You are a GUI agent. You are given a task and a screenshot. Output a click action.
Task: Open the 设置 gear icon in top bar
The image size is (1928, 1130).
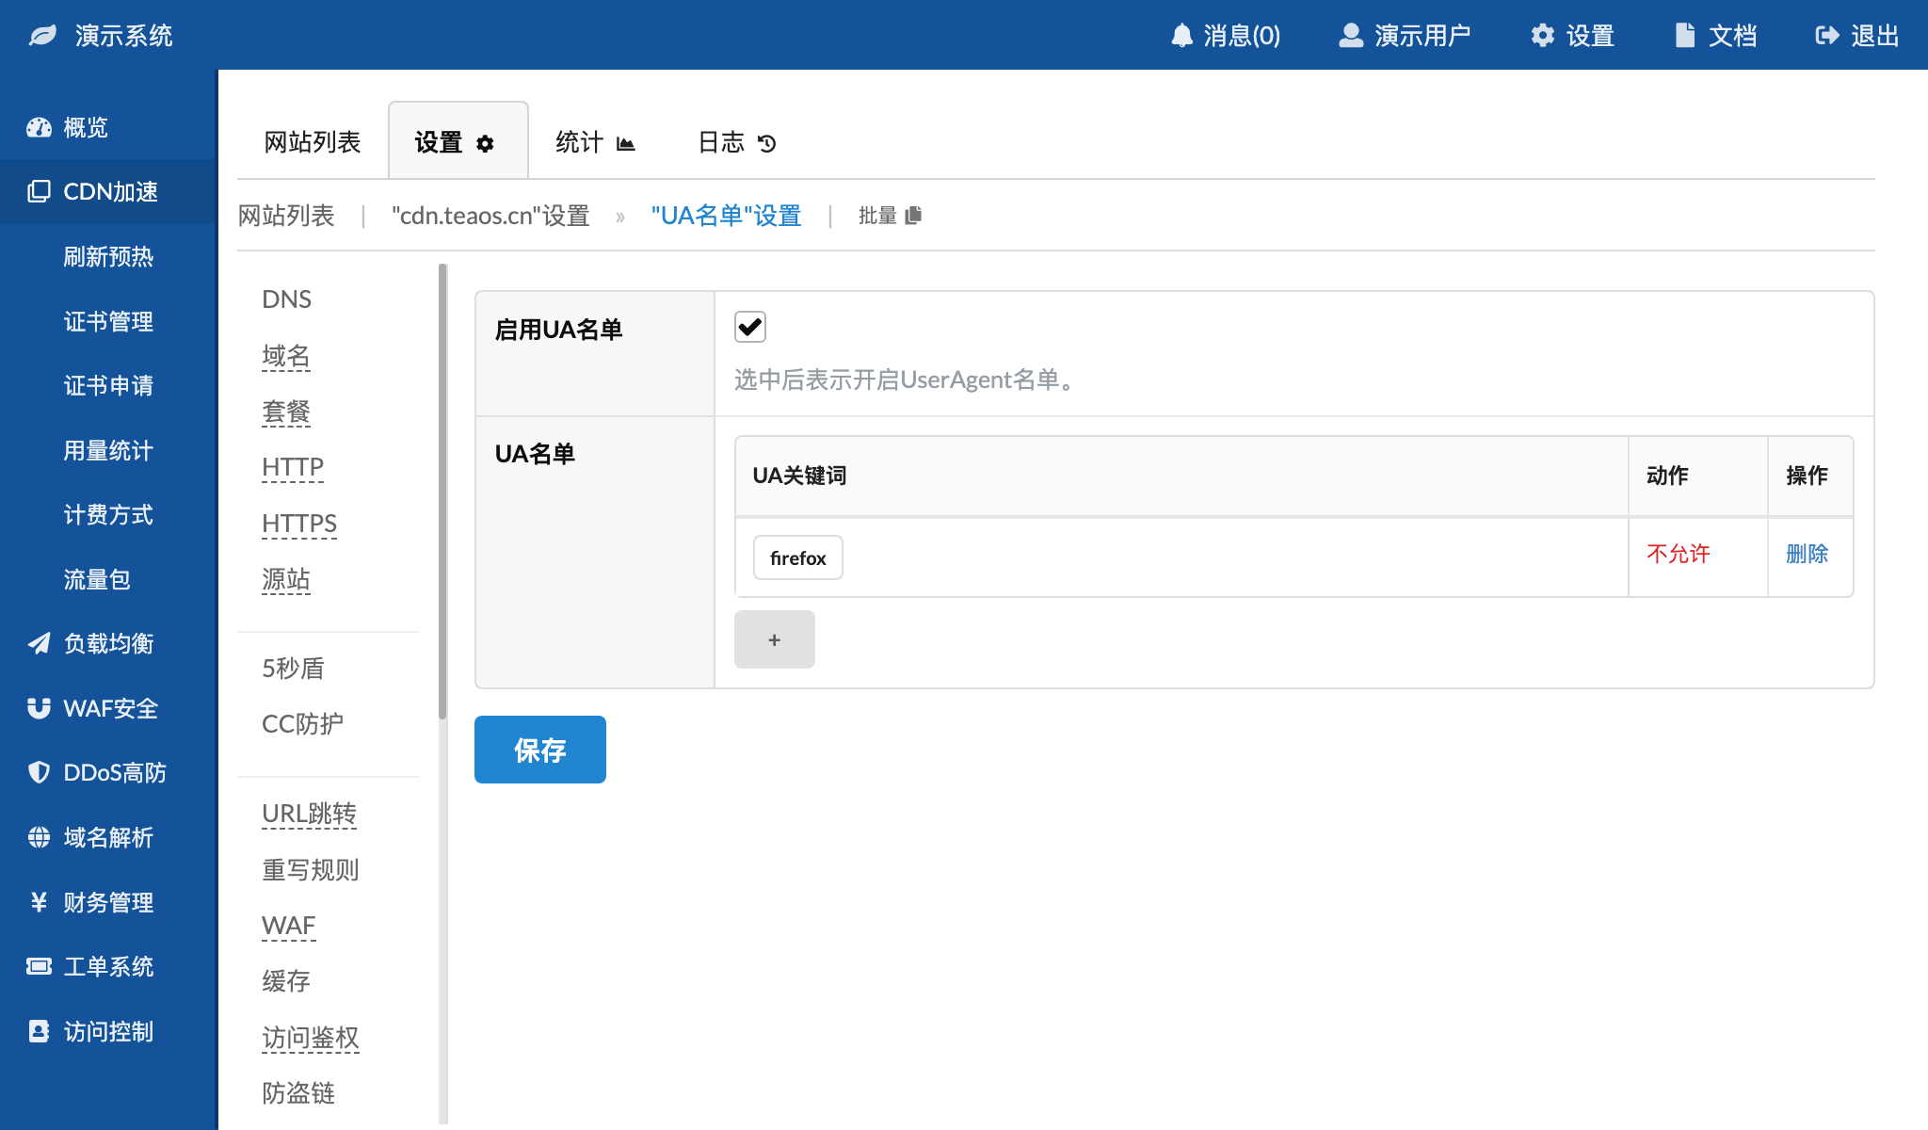point(1541,35)
